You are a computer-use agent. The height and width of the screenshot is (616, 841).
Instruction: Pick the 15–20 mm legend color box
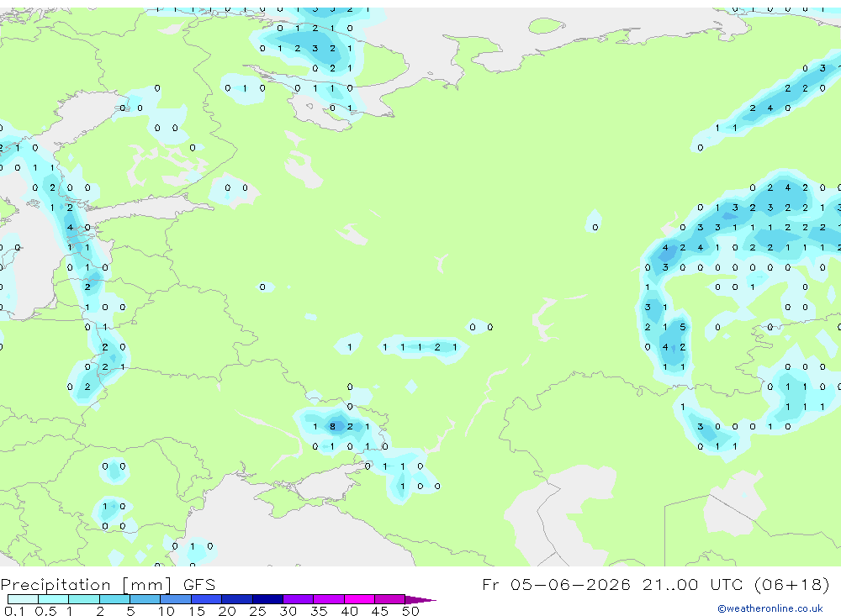pyautogui.click(x=207, y=599)
